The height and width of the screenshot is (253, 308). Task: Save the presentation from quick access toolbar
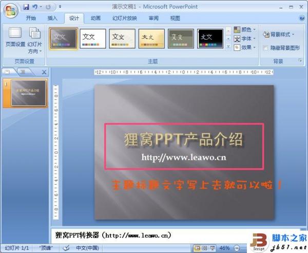pyautogui.click(x=26, y=7)
